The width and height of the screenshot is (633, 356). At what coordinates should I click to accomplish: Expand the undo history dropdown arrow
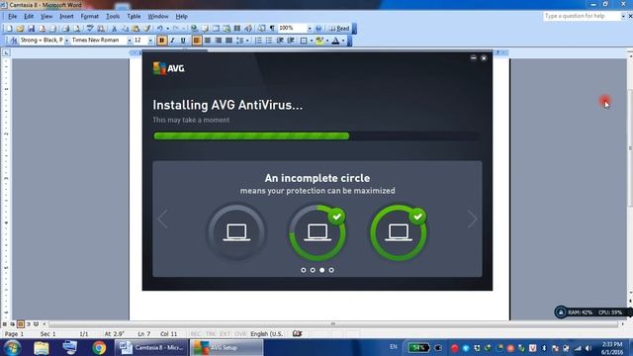pyautogui.click(x=167, y=29)
